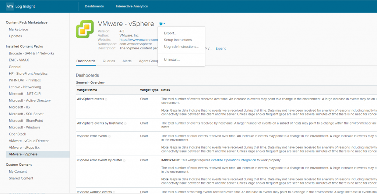This screenshot has width=377, height=194.
Task: Expand the content pack description
Action: tap(221, 49)
